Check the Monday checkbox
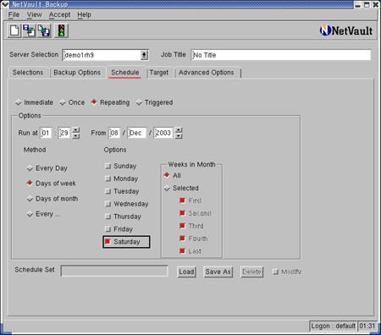The width and height of the screenshot is (381, 335). pyautogui.click(x=108, y=178)
